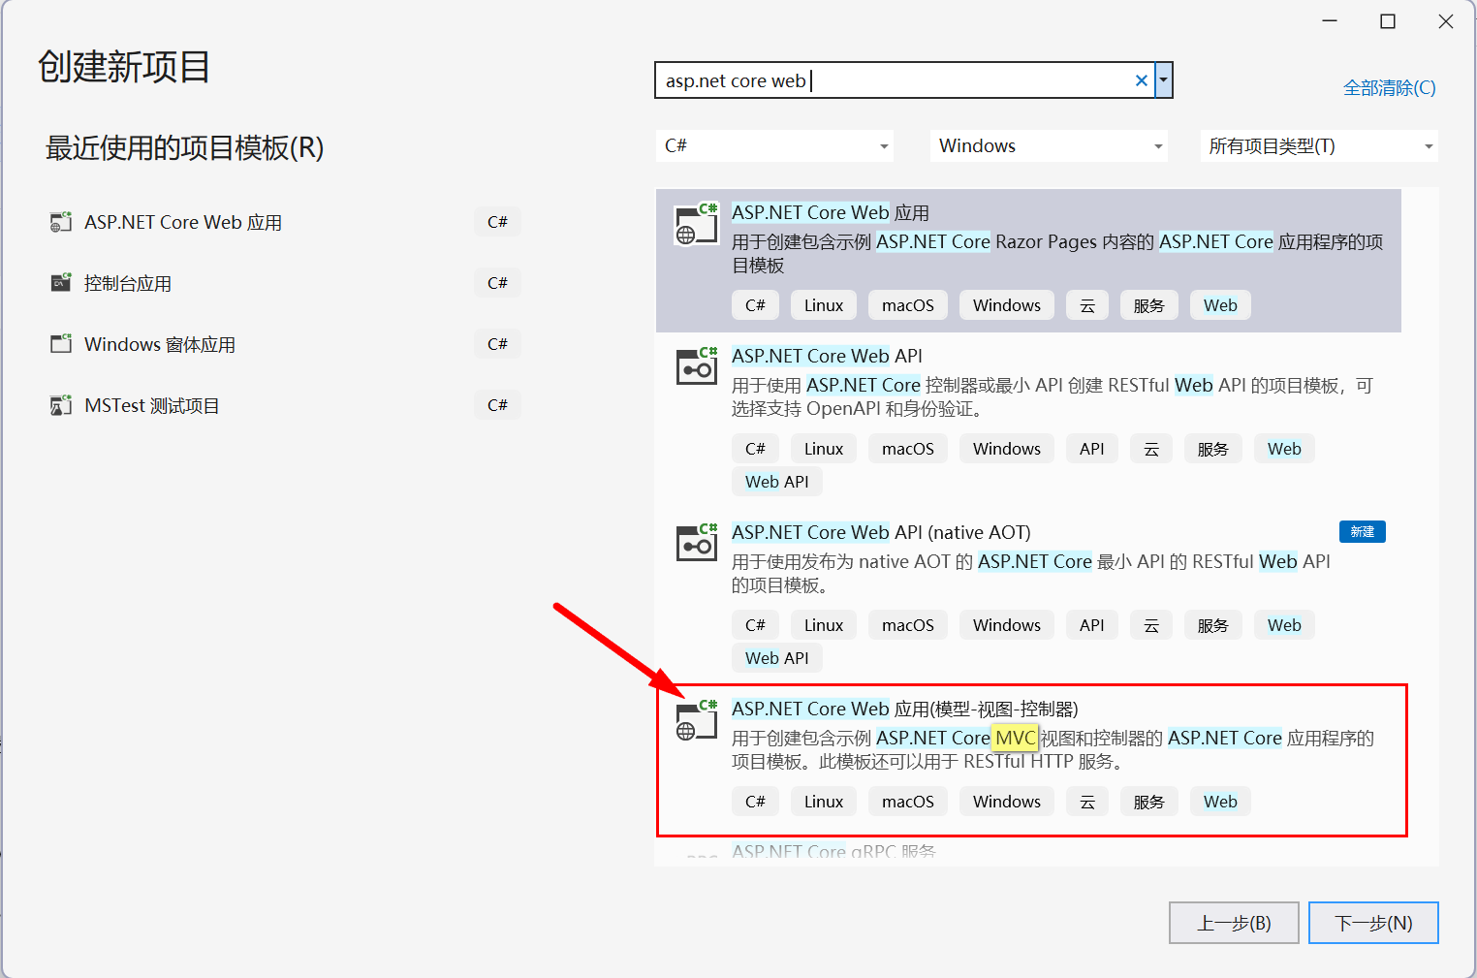Click the 下一步(N) button
1477x978 pixels.
1373,923
